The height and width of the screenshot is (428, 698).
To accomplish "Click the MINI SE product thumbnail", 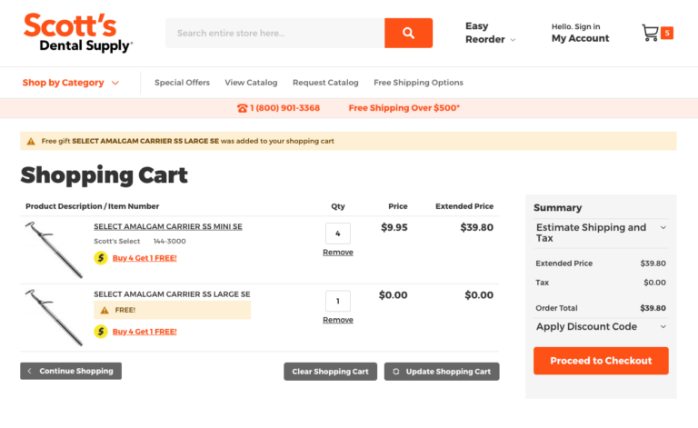I will [x=54, y=250].
